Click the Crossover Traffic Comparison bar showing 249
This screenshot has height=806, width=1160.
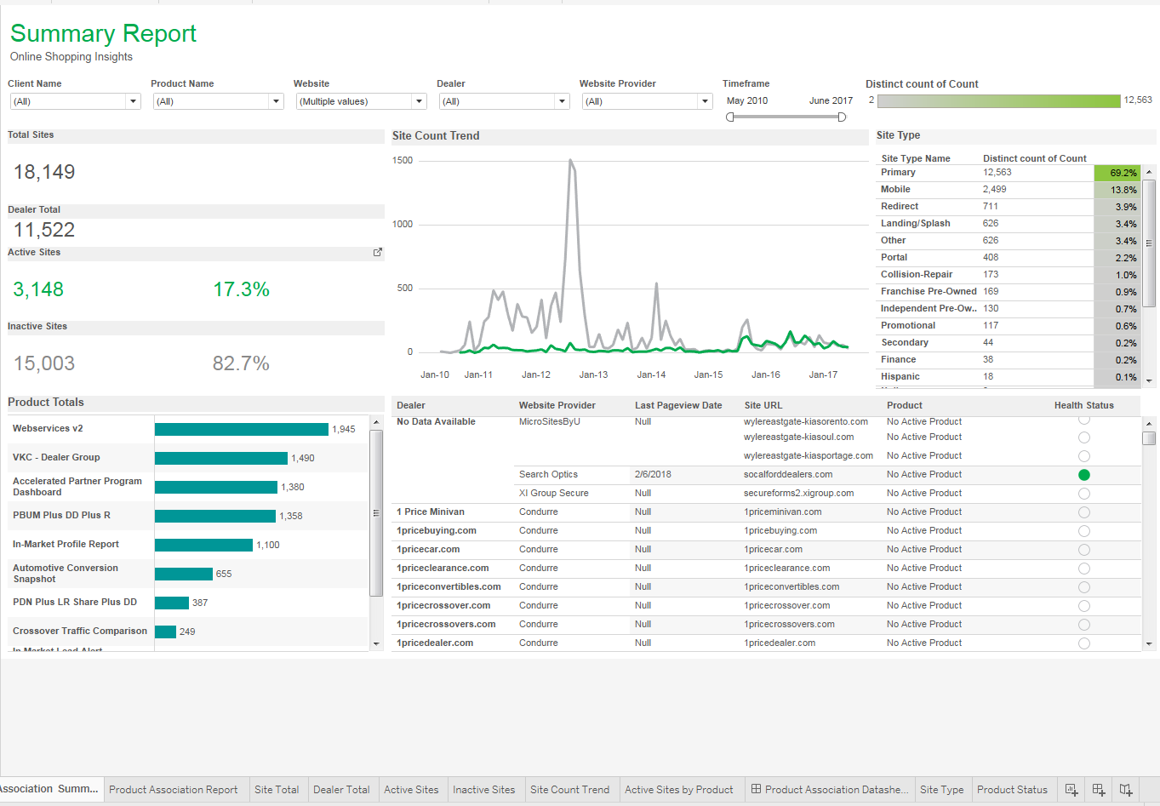(x=165, y=632)
